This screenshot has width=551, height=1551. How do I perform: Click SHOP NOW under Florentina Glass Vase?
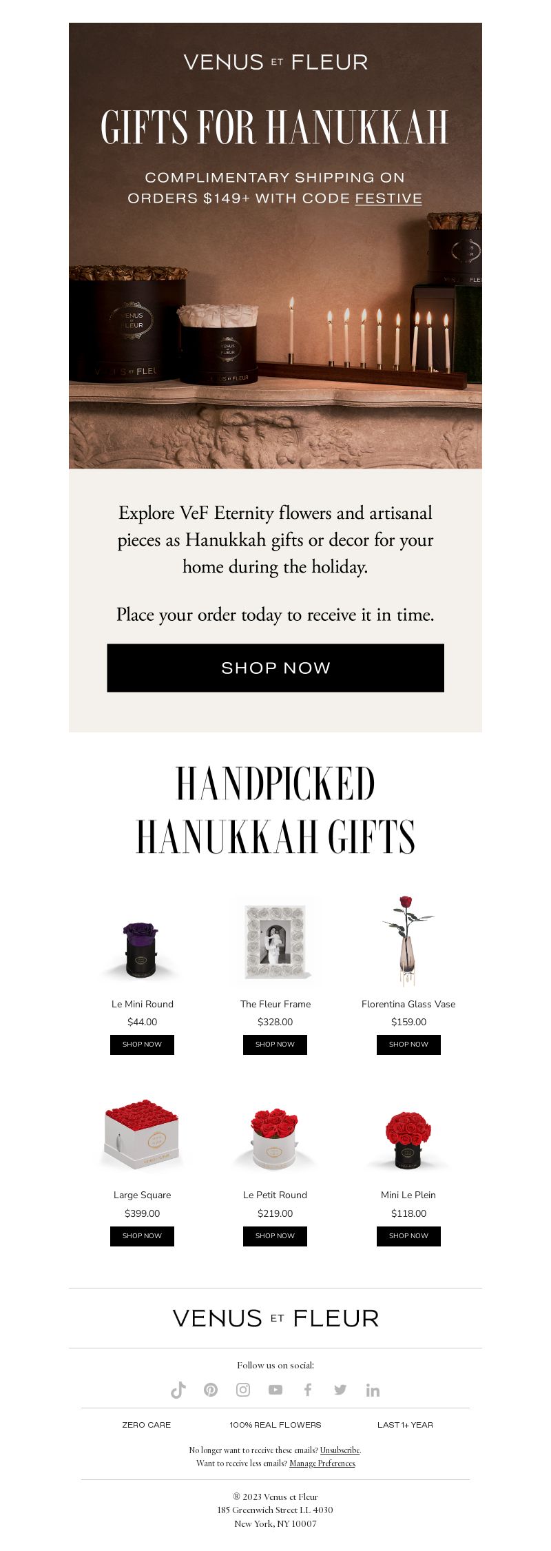pyautogui.click(x=408, y=1045)
